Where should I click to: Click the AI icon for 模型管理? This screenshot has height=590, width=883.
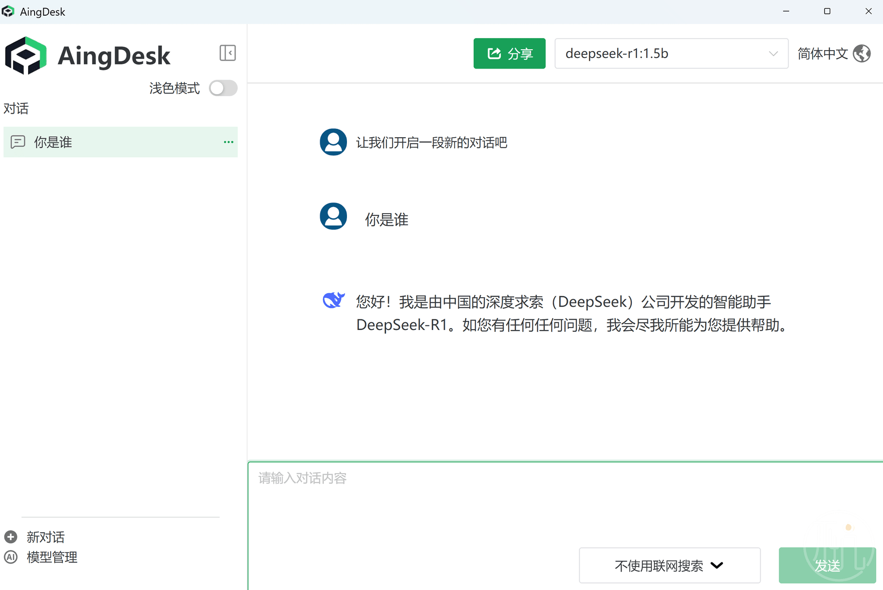tap(11, 557)
